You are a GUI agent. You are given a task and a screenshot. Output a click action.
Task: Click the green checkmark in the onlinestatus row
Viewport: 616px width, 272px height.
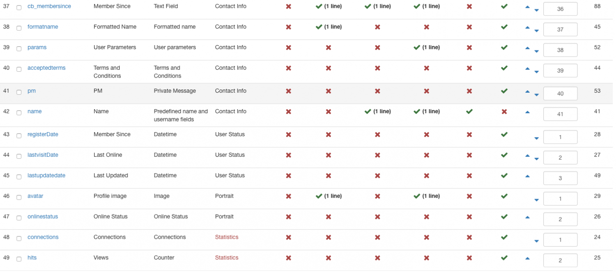tap(504, 217)
